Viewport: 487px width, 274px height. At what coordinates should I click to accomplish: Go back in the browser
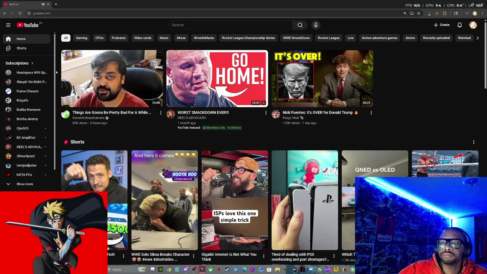pos(5,13)
